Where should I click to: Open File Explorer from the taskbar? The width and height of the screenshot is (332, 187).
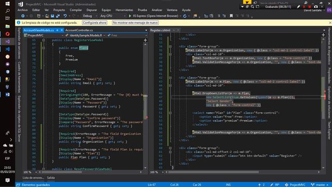(x=7, y=26)
